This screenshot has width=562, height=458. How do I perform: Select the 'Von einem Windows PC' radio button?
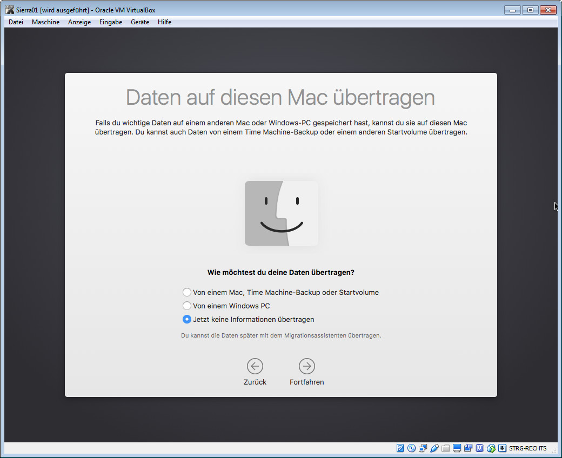[x=187, y=306]
